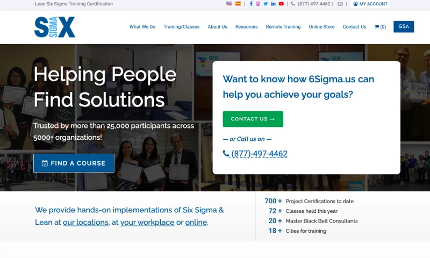
Task: Switch language via the Spanish flag icon
Action: (238, 4)
